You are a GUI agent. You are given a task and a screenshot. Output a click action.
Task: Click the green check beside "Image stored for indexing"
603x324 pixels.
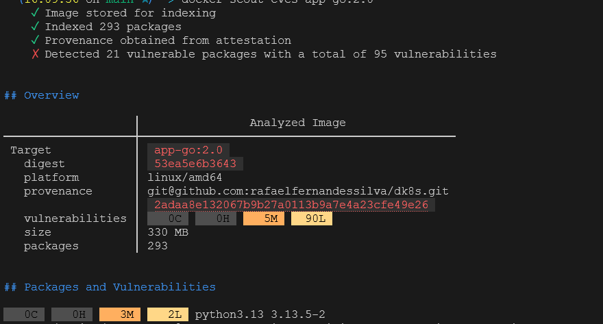tap(35, 13)
